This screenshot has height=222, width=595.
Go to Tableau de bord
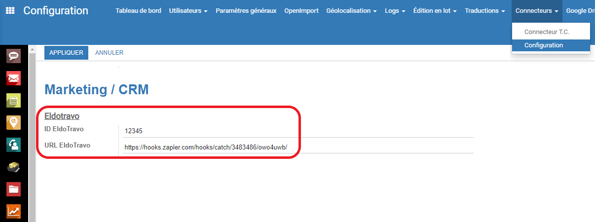point(138,10)
